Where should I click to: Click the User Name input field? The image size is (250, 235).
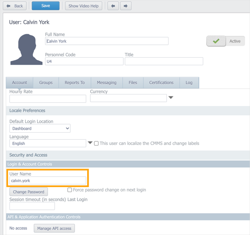pos(48,180)
